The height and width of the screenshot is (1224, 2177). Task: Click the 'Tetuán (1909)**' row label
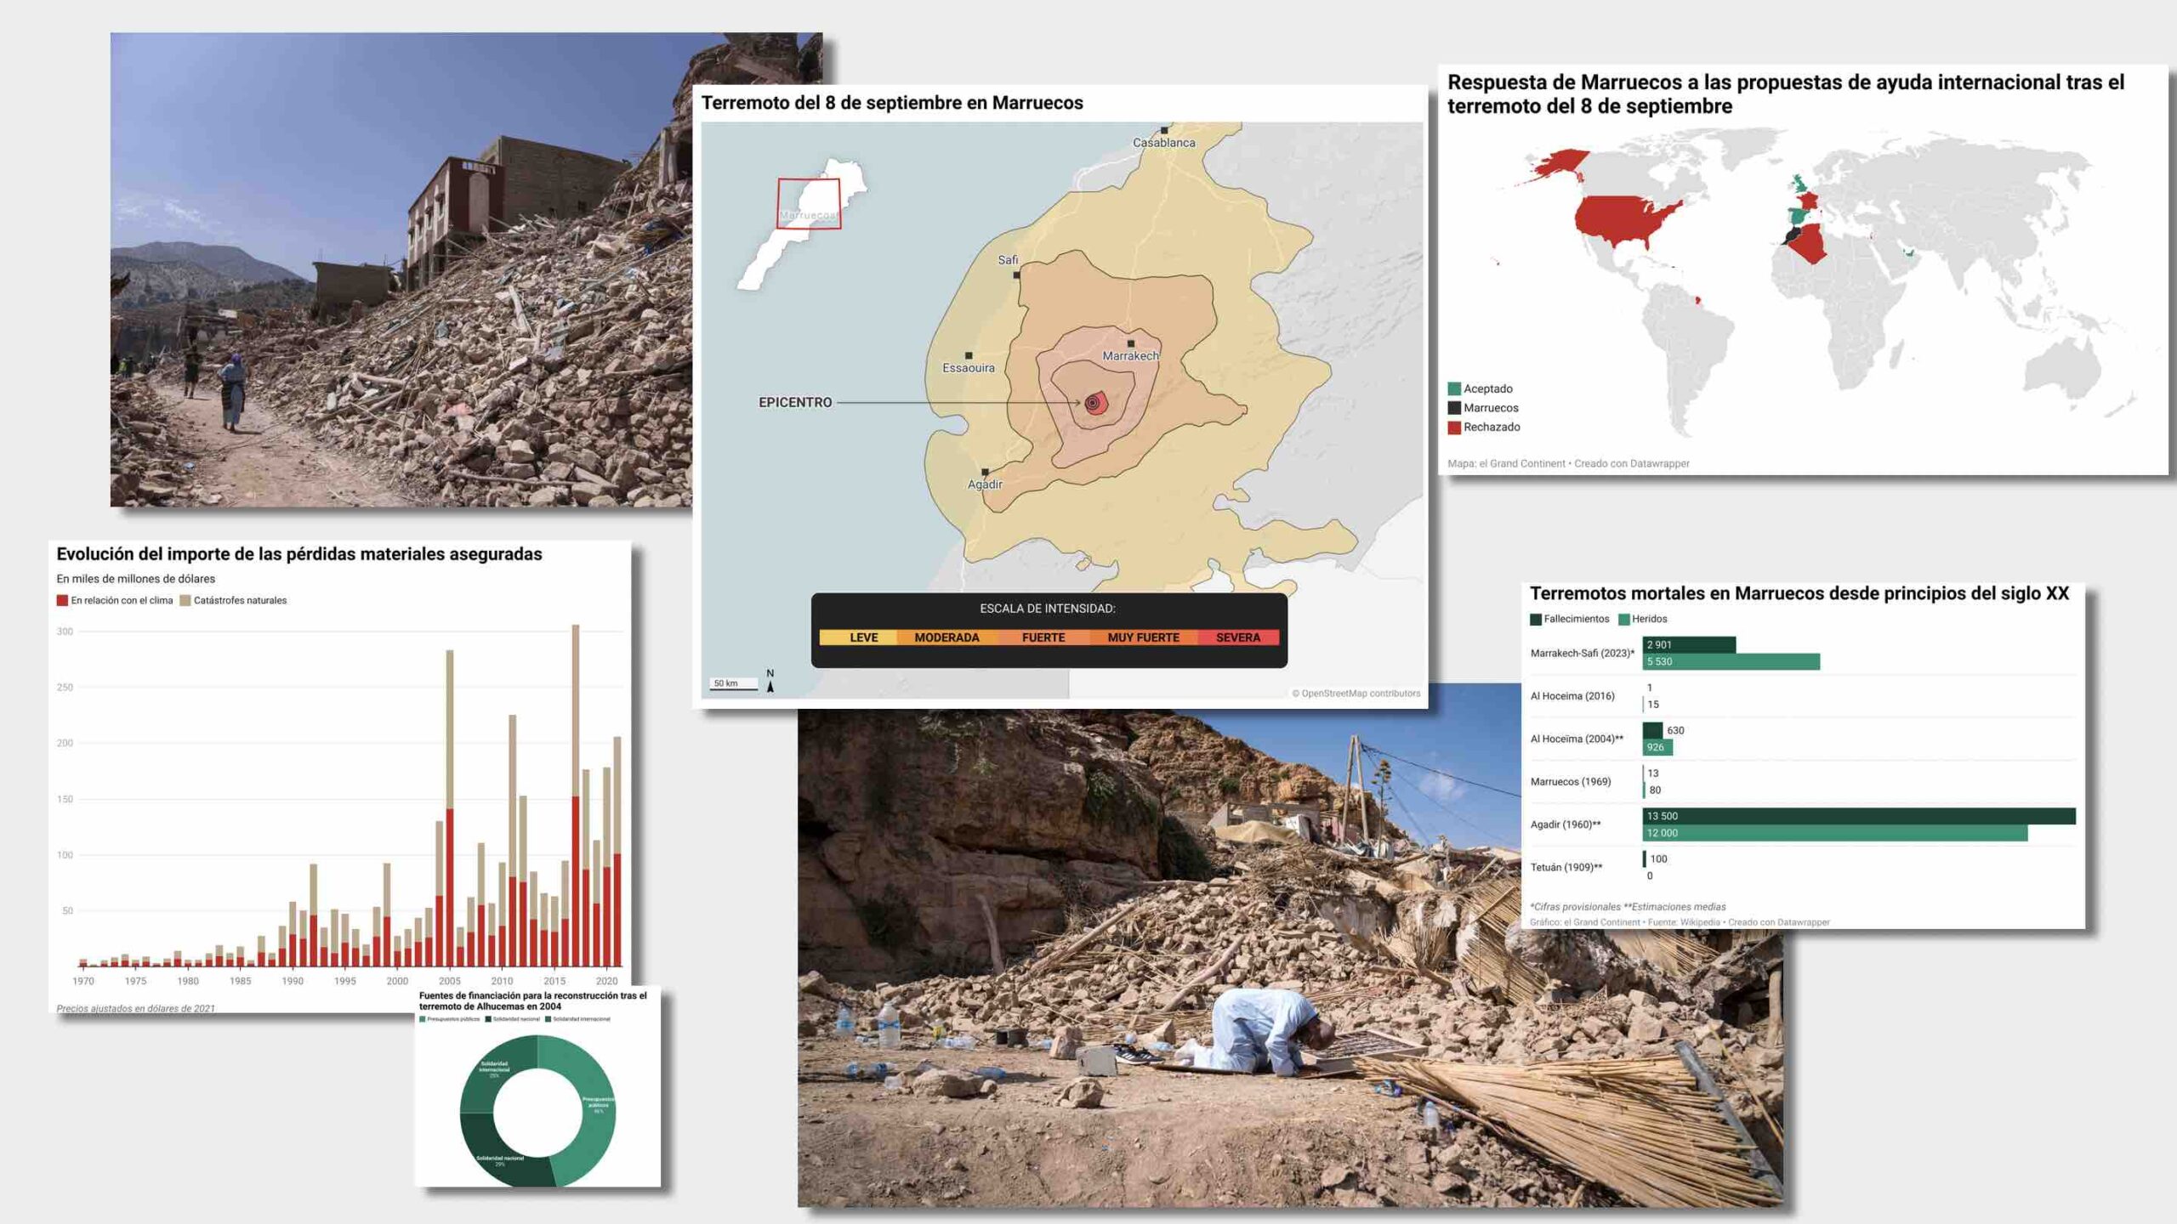[1566, 867]
